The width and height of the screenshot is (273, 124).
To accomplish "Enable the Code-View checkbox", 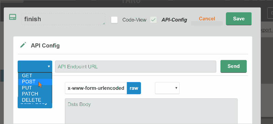I will [x=114, y=20].
